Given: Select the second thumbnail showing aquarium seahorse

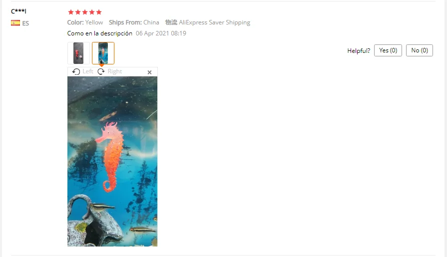Looking at the screenshot, I should (103, 53).
